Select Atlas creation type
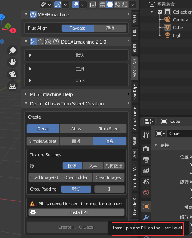Image resolution: width=192 pixels, height=238 pixels. pos(76,129)
